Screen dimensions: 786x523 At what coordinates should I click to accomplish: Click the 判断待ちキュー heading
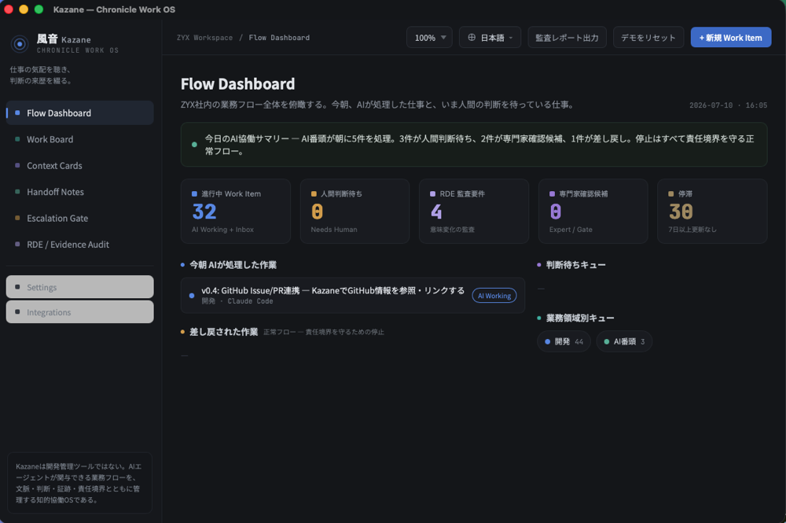pyautogui.click(x=575, y=265)
